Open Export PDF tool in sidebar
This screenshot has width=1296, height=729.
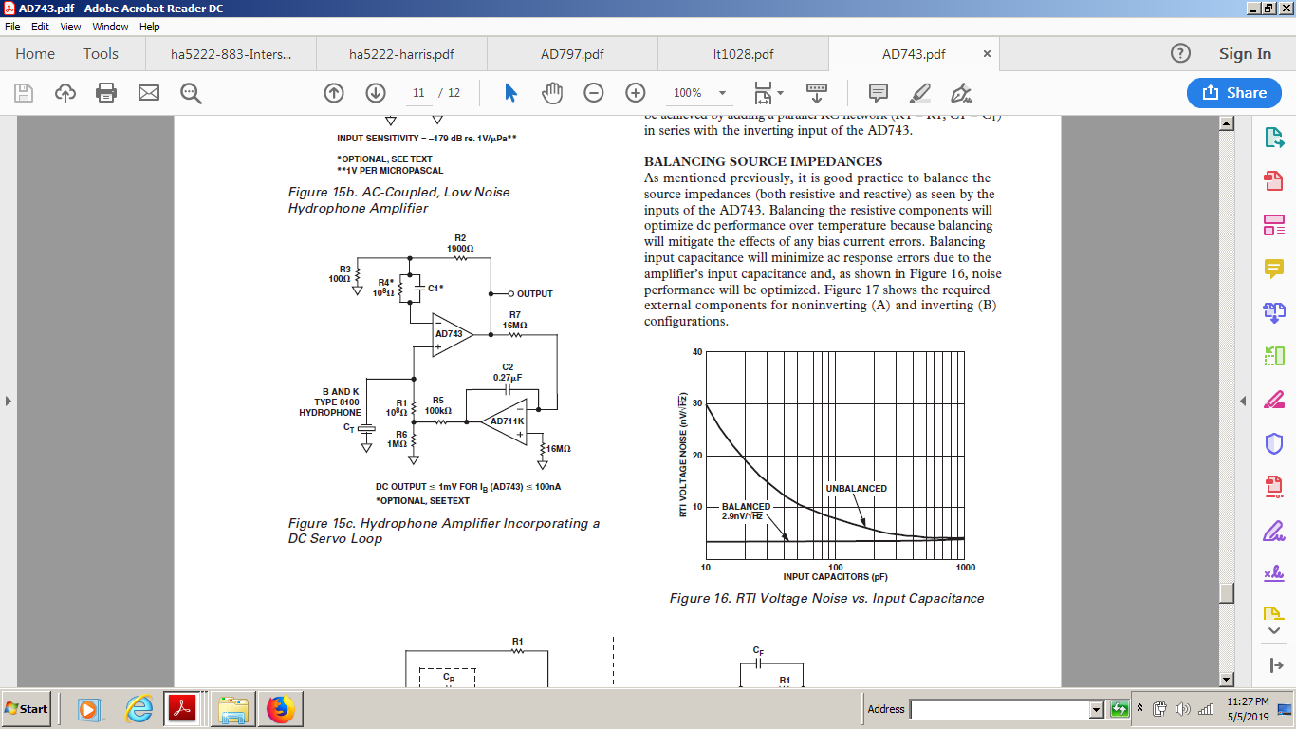1273,139
